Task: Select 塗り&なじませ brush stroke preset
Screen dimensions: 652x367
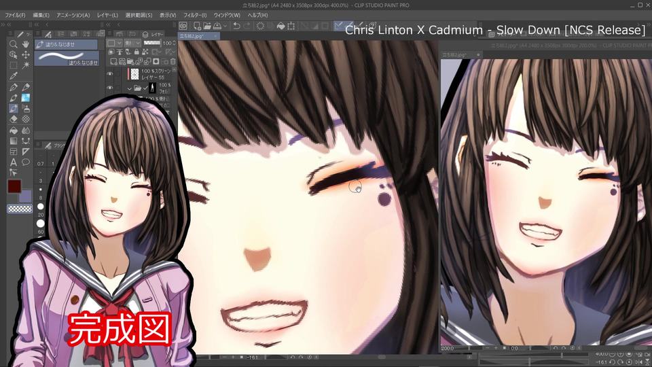Action: click(67, 58)
